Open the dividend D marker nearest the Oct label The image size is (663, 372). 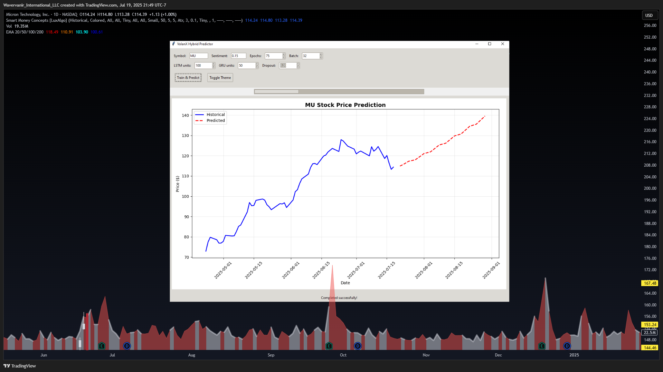[x=358, y=346]
